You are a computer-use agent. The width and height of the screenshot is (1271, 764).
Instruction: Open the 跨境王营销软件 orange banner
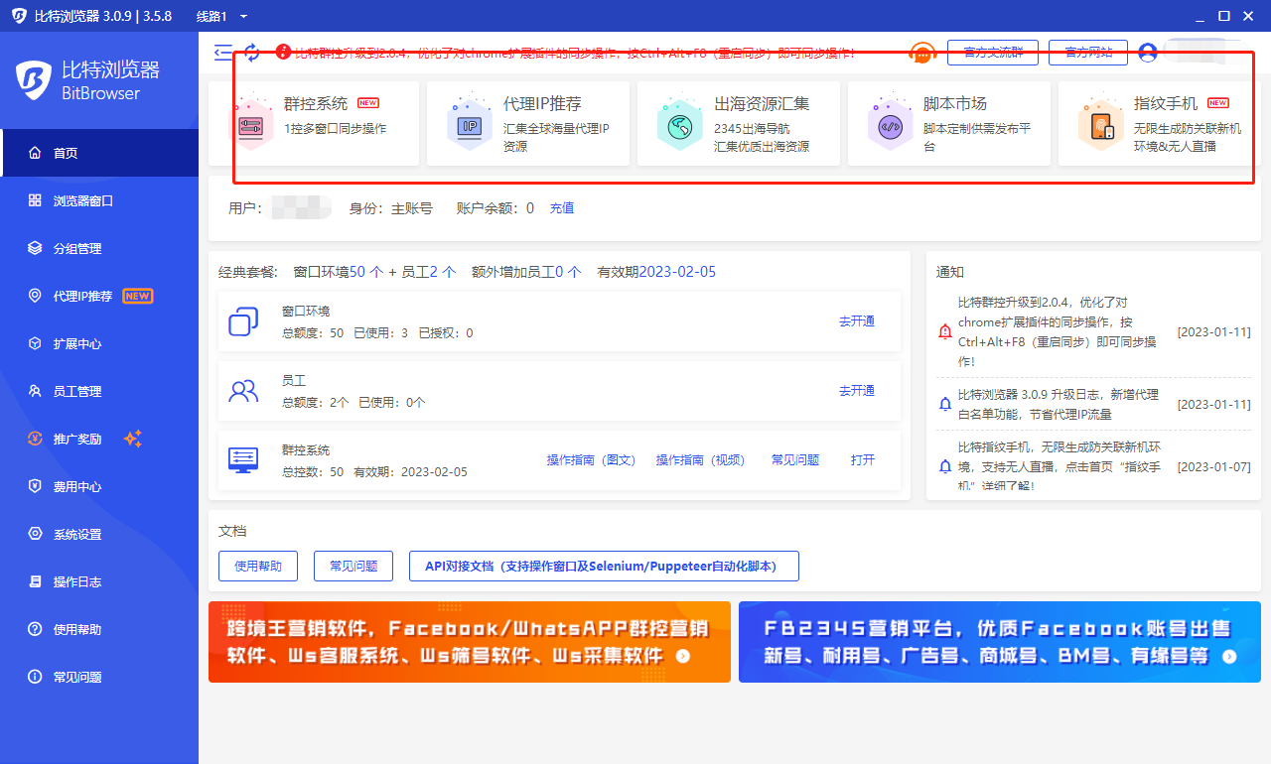click(470, 642)
